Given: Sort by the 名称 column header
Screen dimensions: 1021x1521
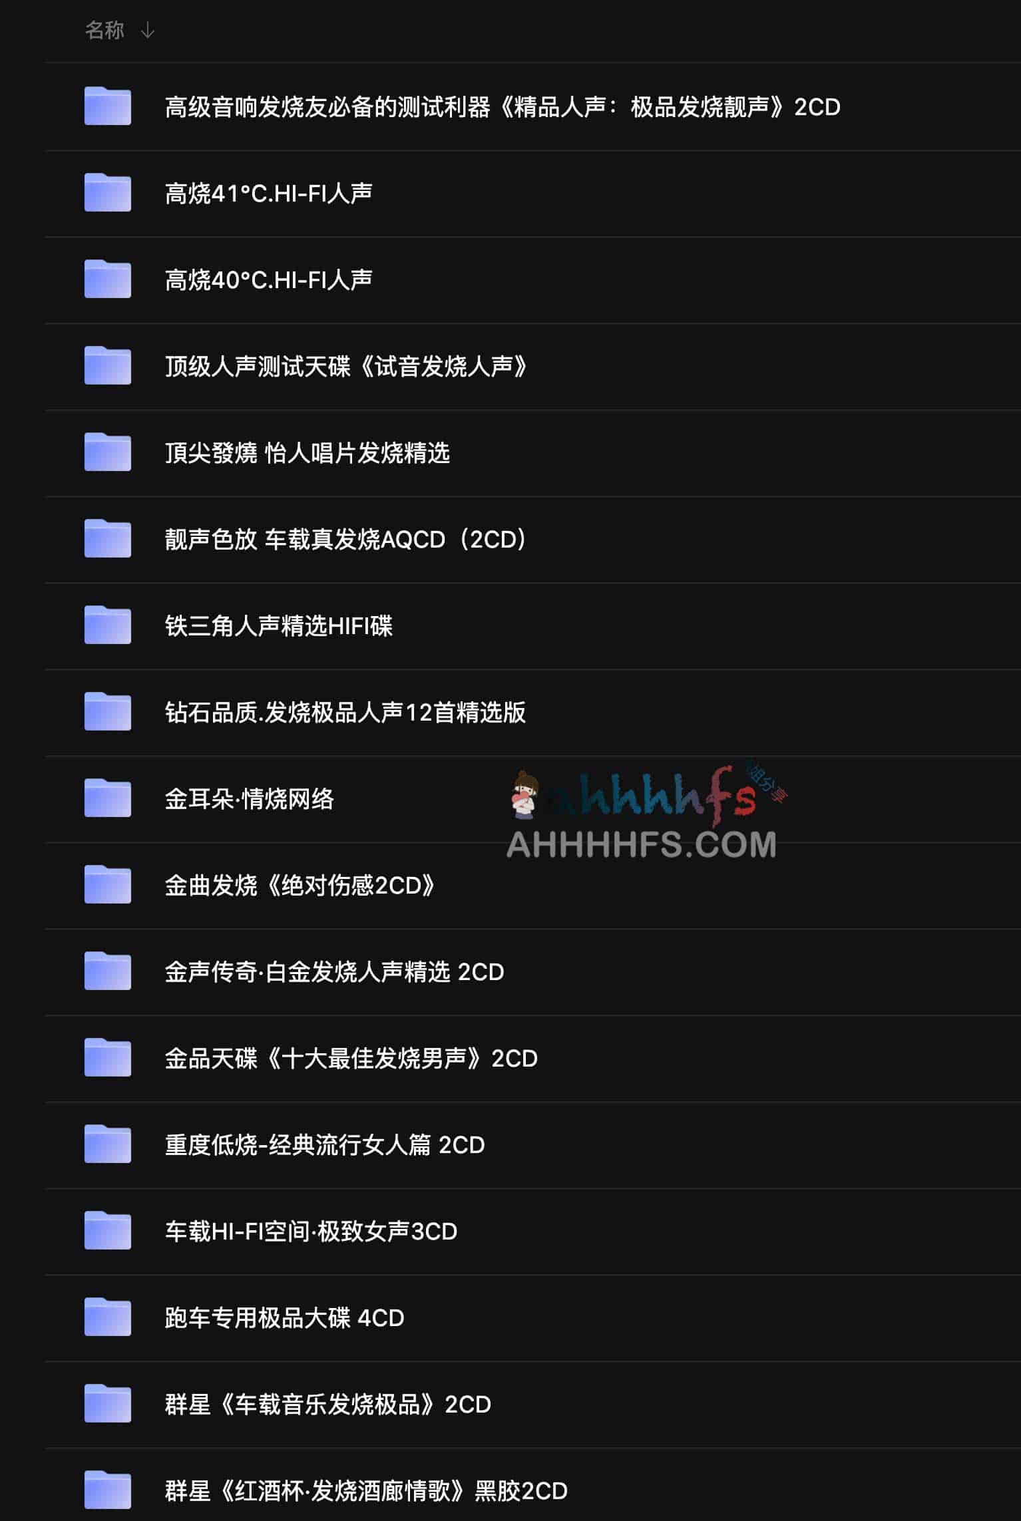Looking at the screenshot, I should [104, 31].
